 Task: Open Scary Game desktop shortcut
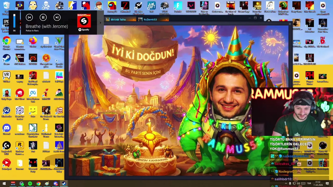tap(296, 7)
